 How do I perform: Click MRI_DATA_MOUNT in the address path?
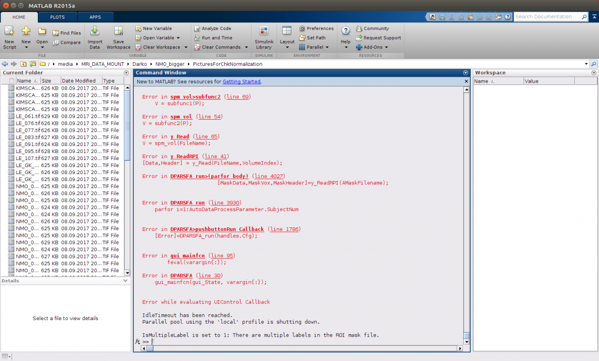pos(103,64)
